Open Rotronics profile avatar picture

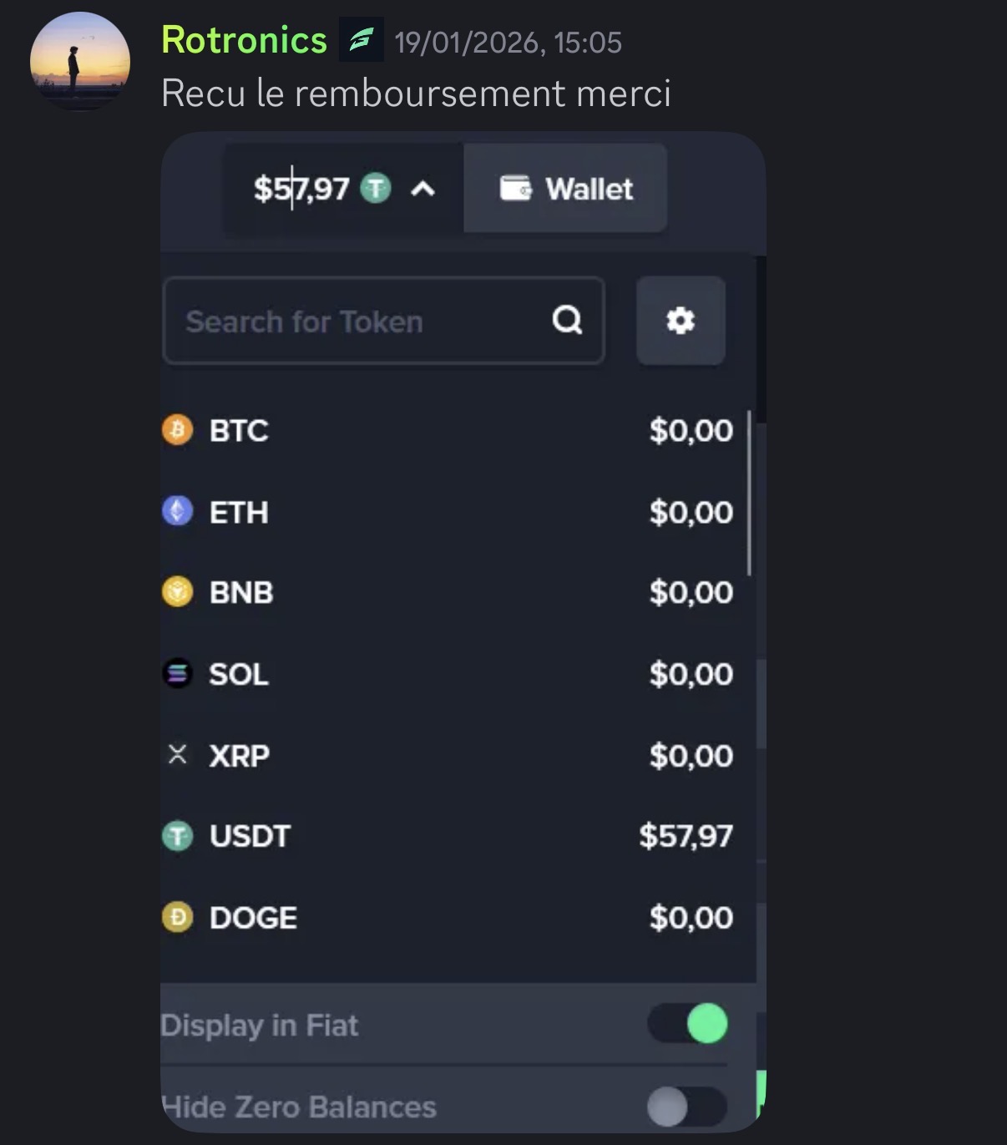click(x=80, y=61)
